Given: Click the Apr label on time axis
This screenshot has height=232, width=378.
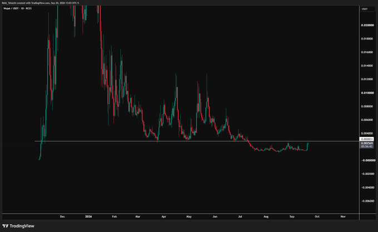Looking at the screenshot, I should tap(163, 216).
